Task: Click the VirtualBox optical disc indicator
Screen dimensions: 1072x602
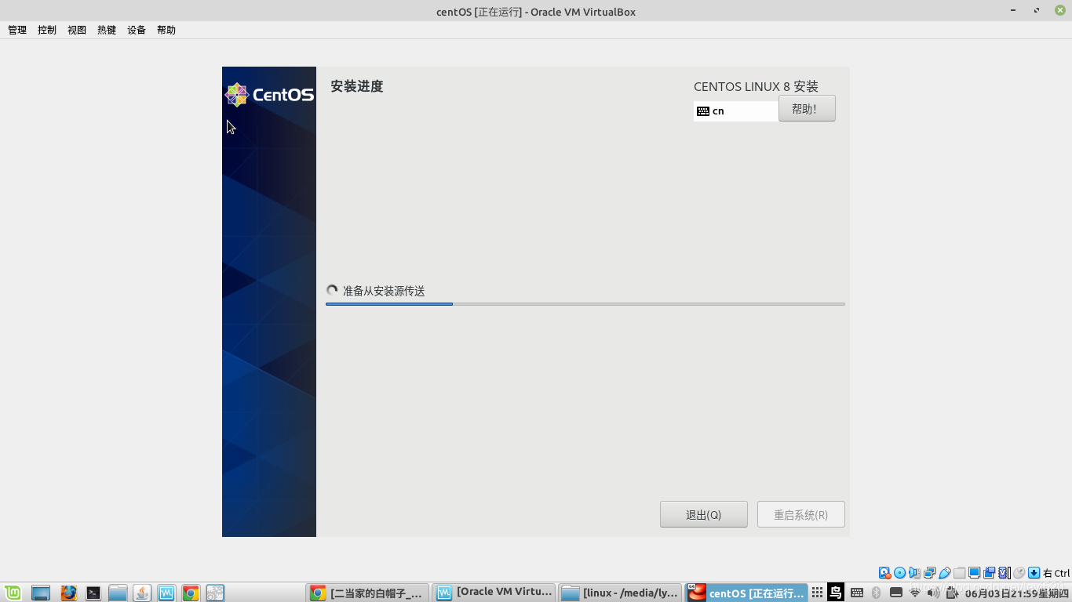Action: (x=900, y=573)
